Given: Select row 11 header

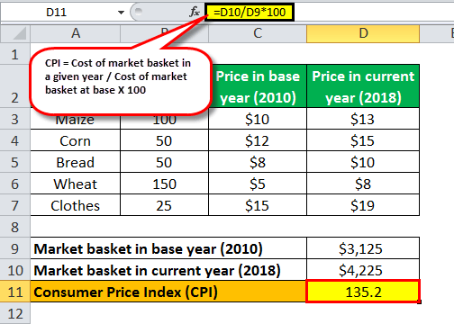Looking at the screenshot, I should coord(15,292).
